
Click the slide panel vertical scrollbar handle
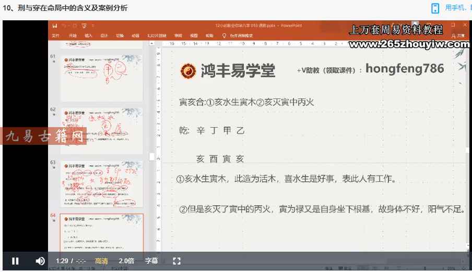[151, 156]
